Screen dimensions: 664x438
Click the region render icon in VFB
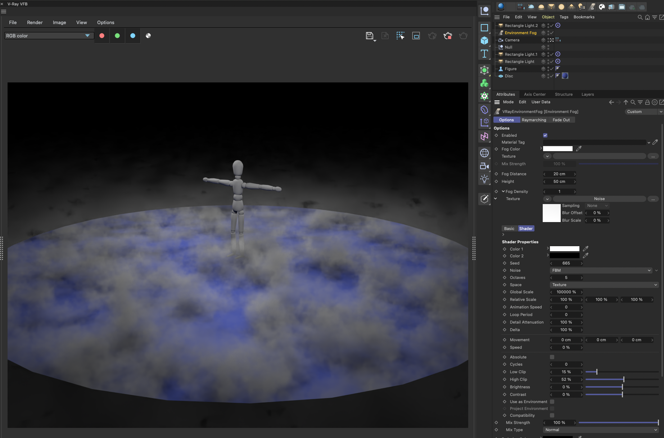pyautogui.click(x=416, y=36)
